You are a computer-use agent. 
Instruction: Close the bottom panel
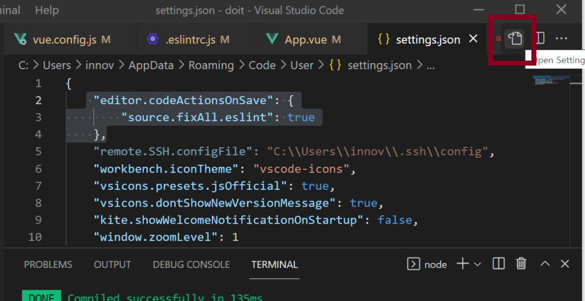click(x=565, y=264)
